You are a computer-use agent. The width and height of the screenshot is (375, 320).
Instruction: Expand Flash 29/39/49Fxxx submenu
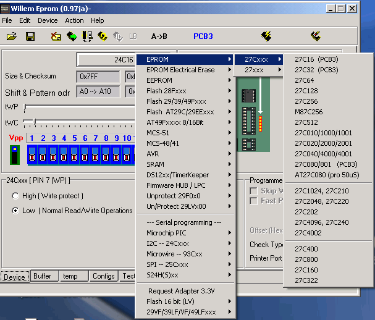click(x=185, y=101)
